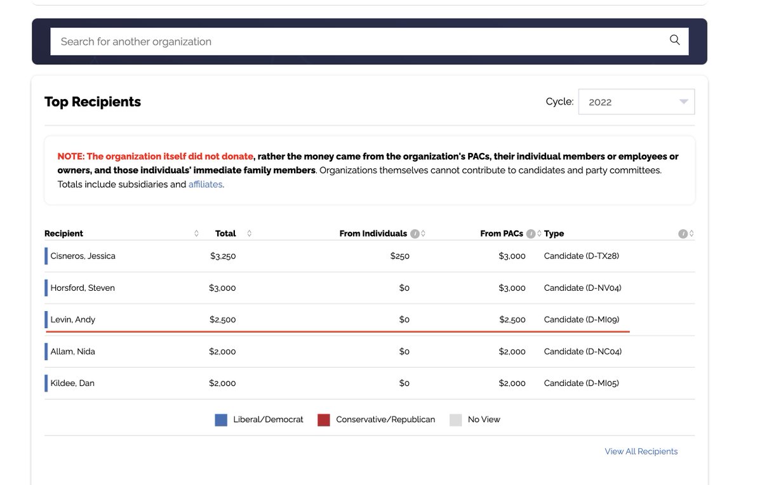Click the 'No View' legend label
762x485 pixels.
[484, 420]
